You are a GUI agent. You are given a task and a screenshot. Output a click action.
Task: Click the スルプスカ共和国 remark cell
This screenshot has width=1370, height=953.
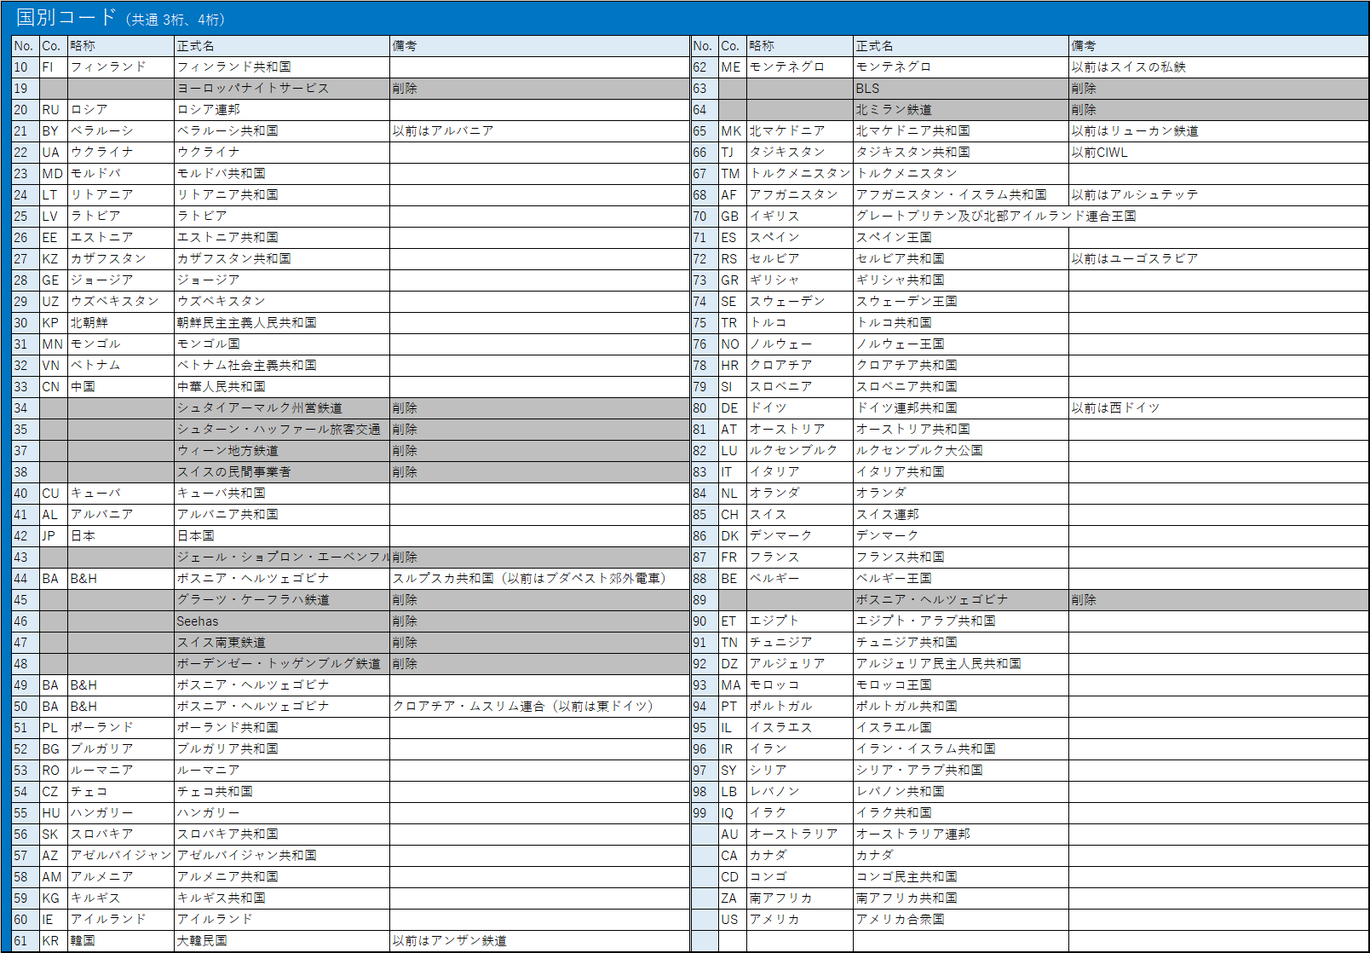(539, 578)
